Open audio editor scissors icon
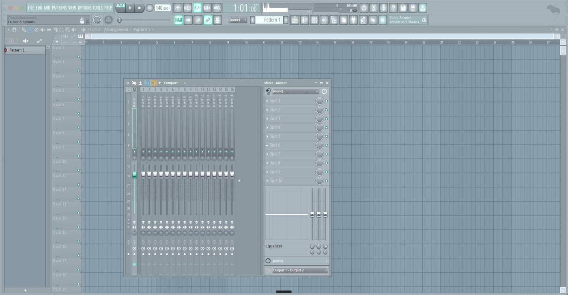Viewport: 568px width, 295px height. click(x=374, y=8)
